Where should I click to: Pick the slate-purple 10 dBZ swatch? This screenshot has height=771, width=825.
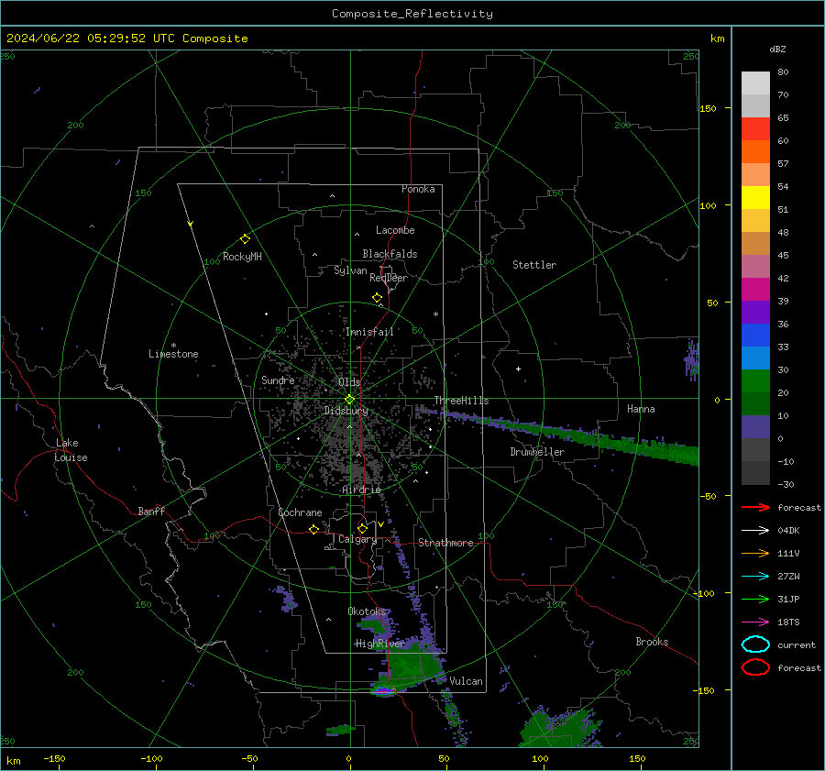(x=755, y=427)
